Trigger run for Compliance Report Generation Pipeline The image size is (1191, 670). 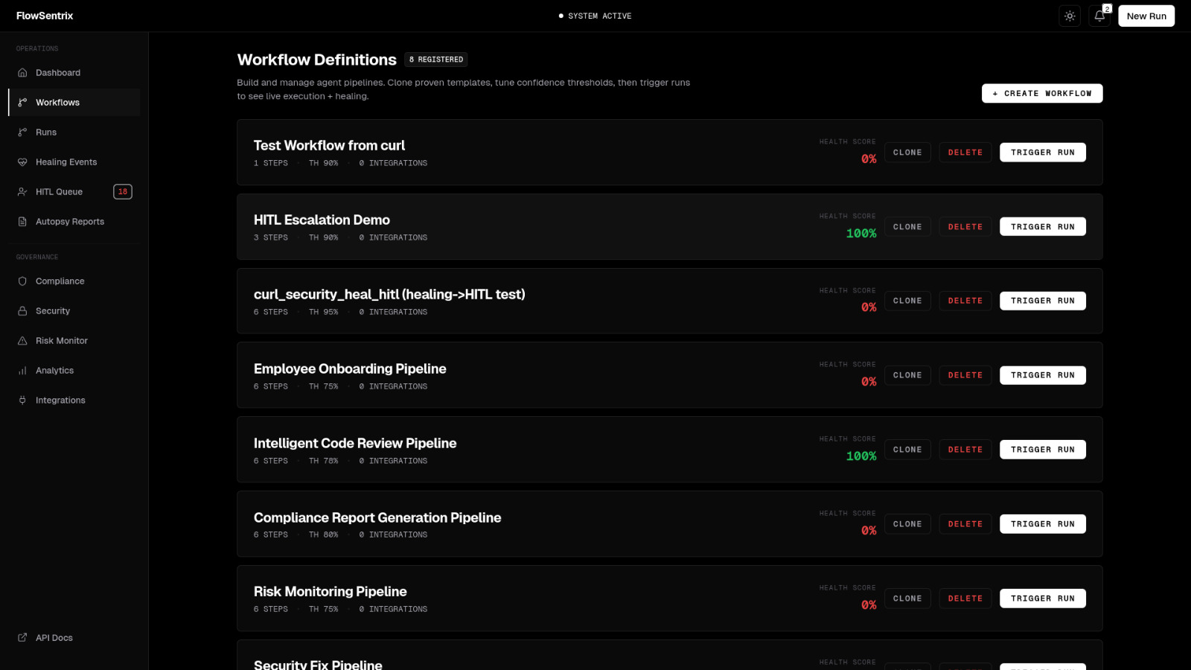pos(1043,524)
